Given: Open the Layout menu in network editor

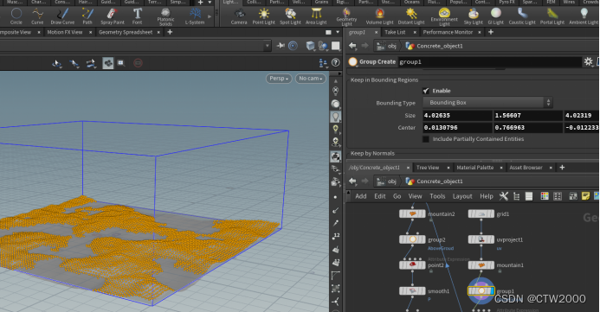Looking at the screenshot, I should 462,196.
